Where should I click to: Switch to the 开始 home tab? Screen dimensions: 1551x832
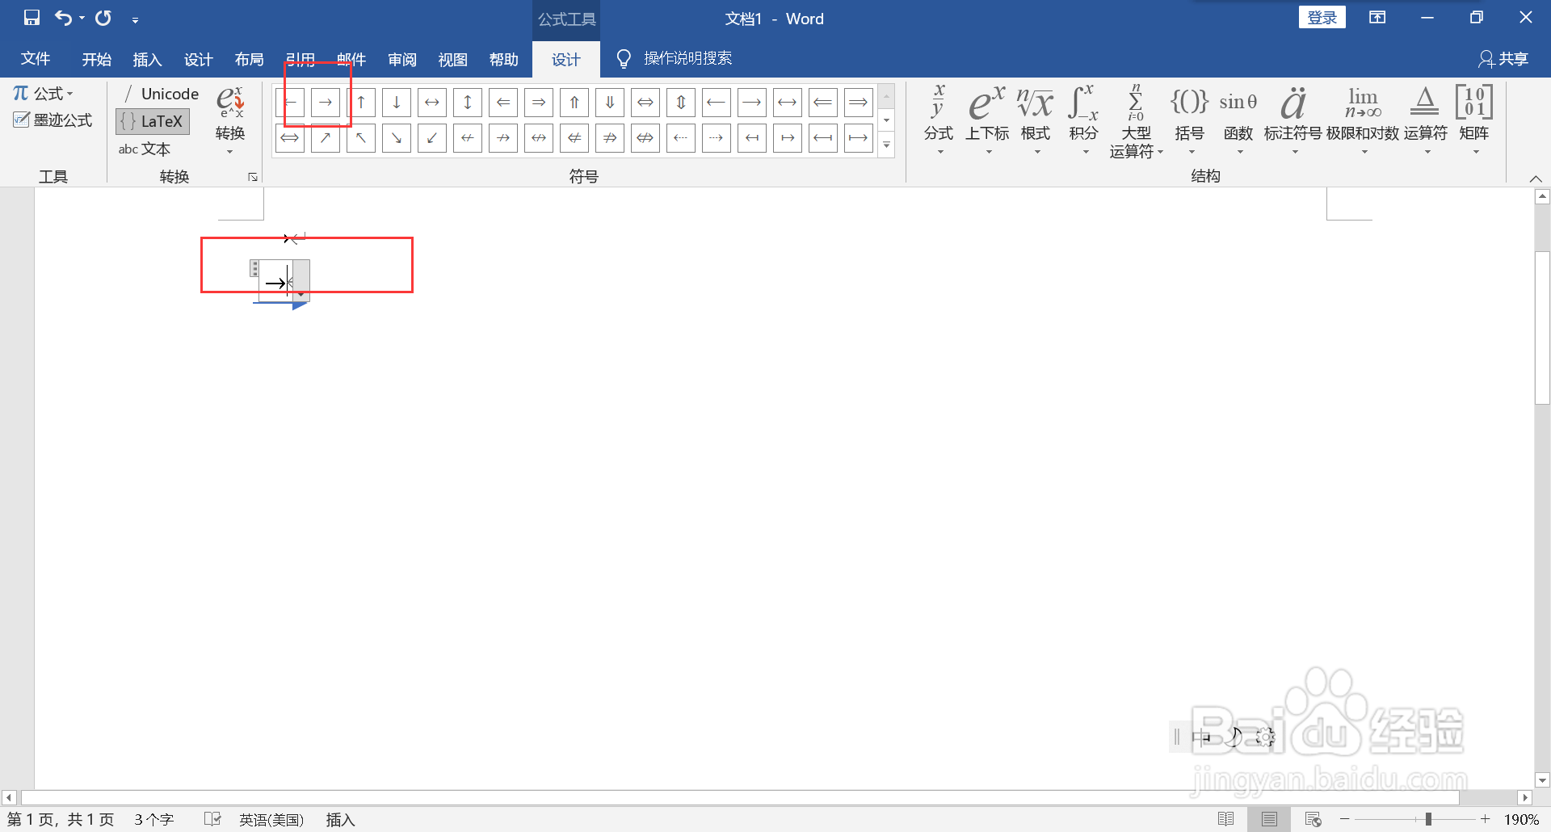click(x=96, y=59)
